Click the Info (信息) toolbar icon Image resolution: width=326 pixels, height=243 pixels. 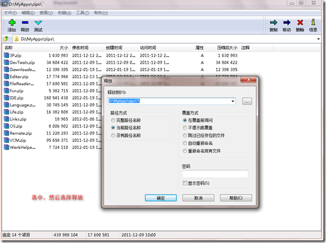(313, 22)
